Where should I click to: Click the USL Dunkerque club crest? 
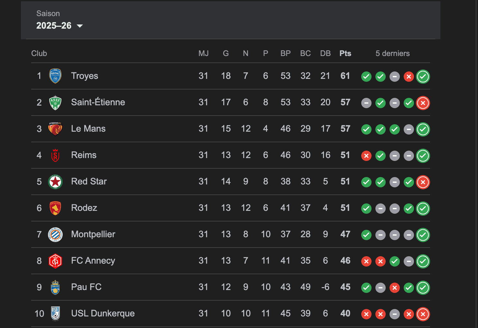tap(55, 314)
